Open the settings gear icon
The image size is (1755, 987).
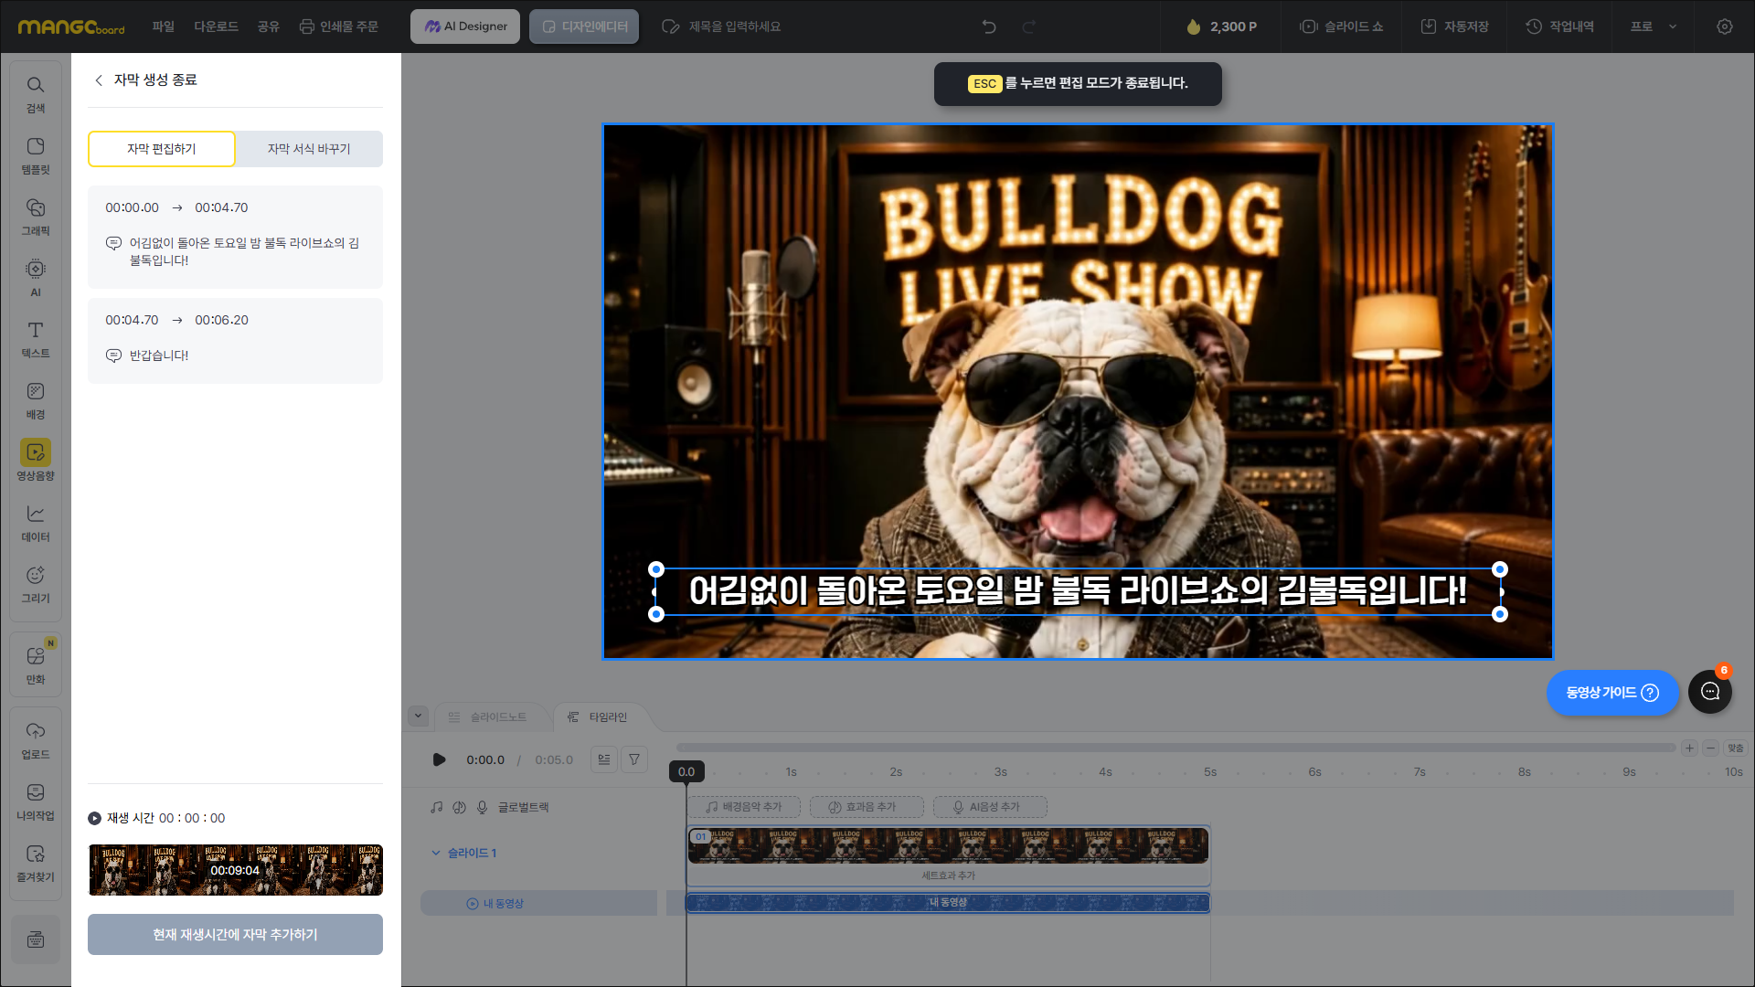1724,27
